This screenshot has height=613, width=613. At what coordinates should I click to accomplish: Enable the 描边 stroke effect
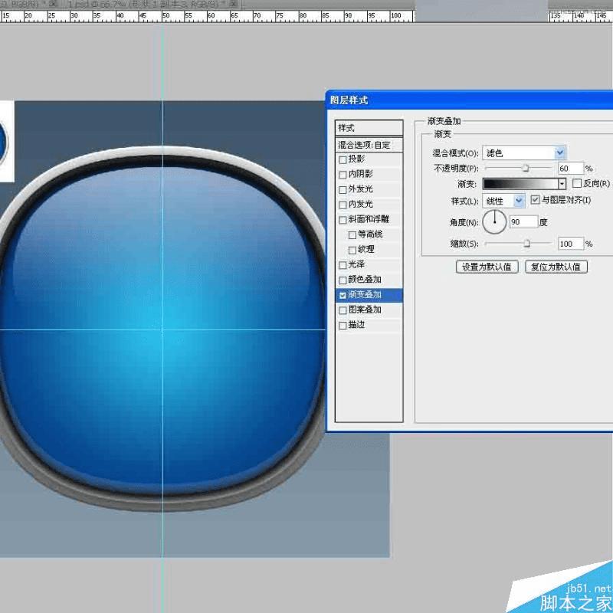342,324
